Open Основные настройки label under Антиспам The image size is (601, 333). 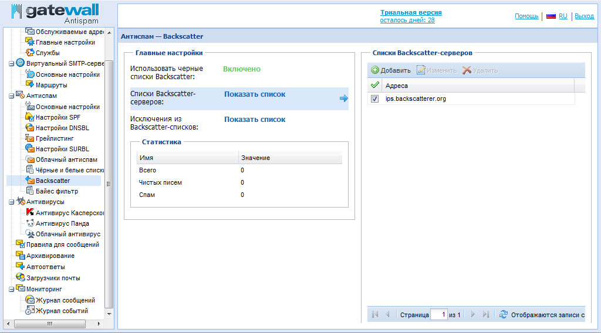(x=67, y=107)
